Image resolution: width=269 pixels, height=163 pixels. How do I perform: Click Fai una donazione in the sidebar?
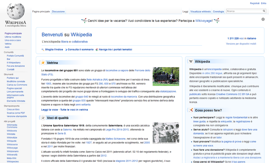point(16,66)
